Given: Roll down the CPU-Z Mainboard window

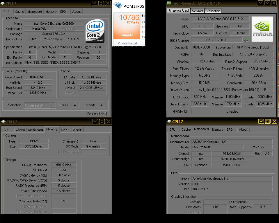Looking at the screenshot, I should 261,121.
